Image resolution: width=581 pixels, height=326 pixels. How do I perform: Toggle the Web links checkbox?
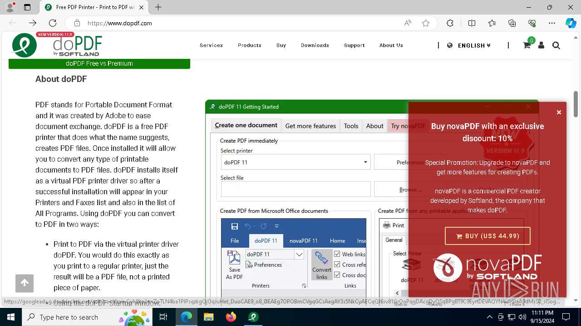click(337, 254)
